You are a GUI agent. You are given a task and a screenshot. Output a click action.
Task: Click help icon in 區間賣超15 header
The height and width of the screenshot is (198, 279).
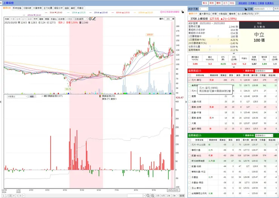coord(243,136)
